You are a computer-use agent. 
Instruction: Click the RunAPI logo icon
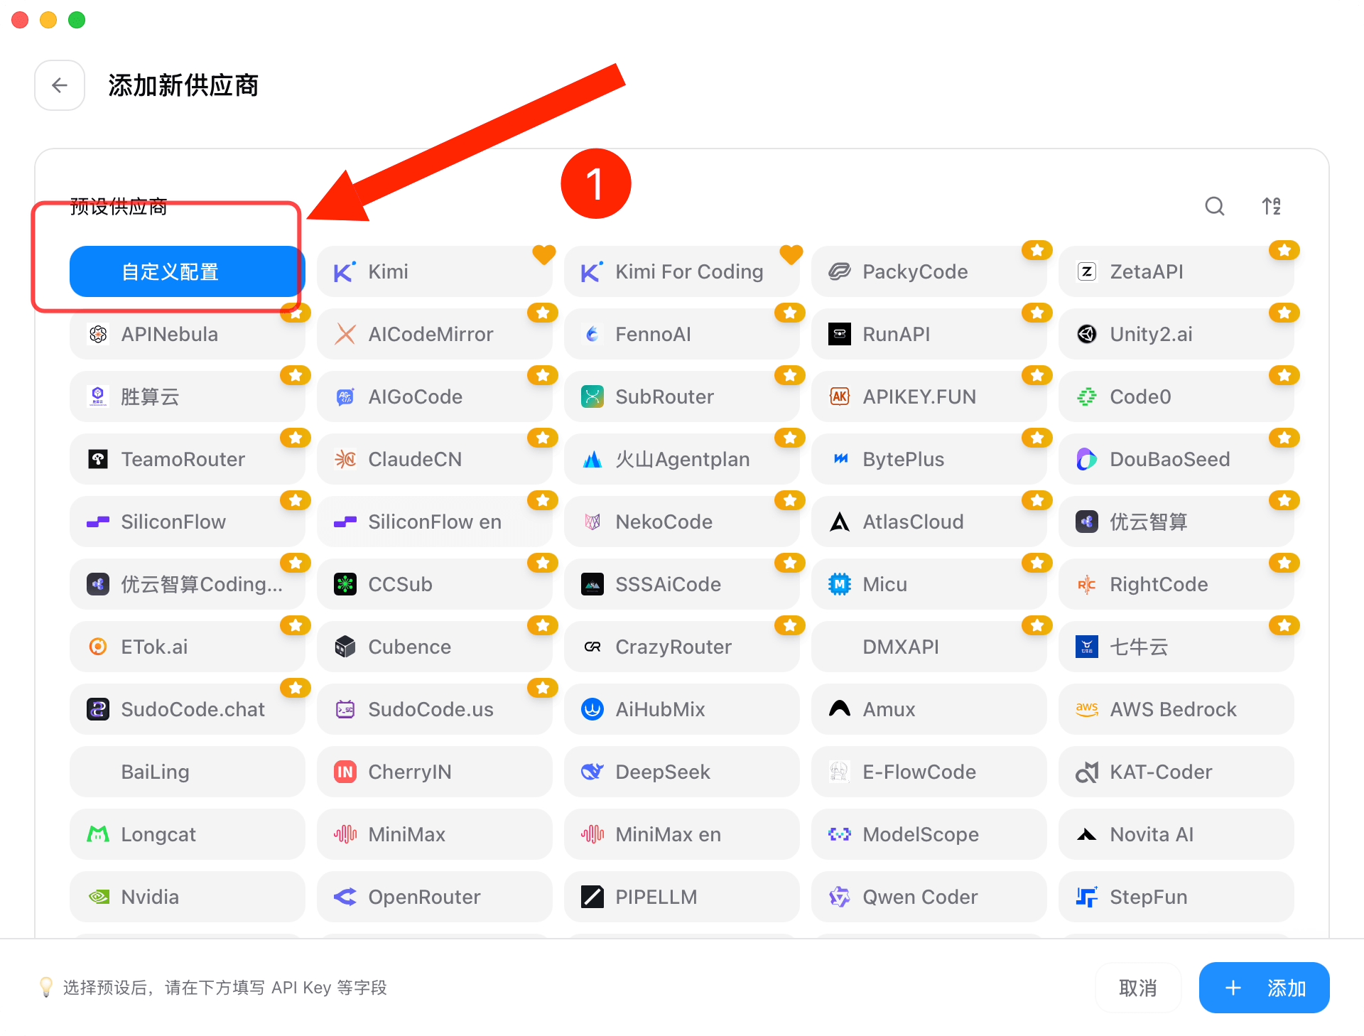click(x=840, y=334)
